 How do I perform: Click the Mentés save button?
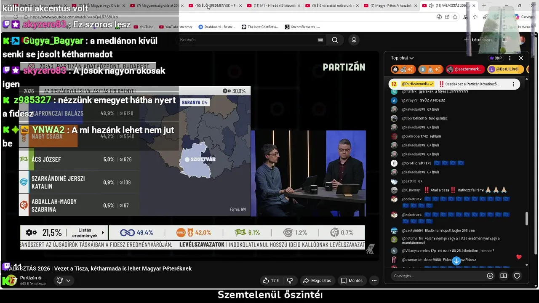click(x=352, y=280)
